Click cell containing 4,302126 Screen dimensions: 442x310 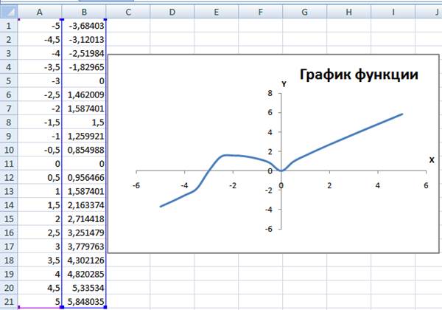pos(84,261)
